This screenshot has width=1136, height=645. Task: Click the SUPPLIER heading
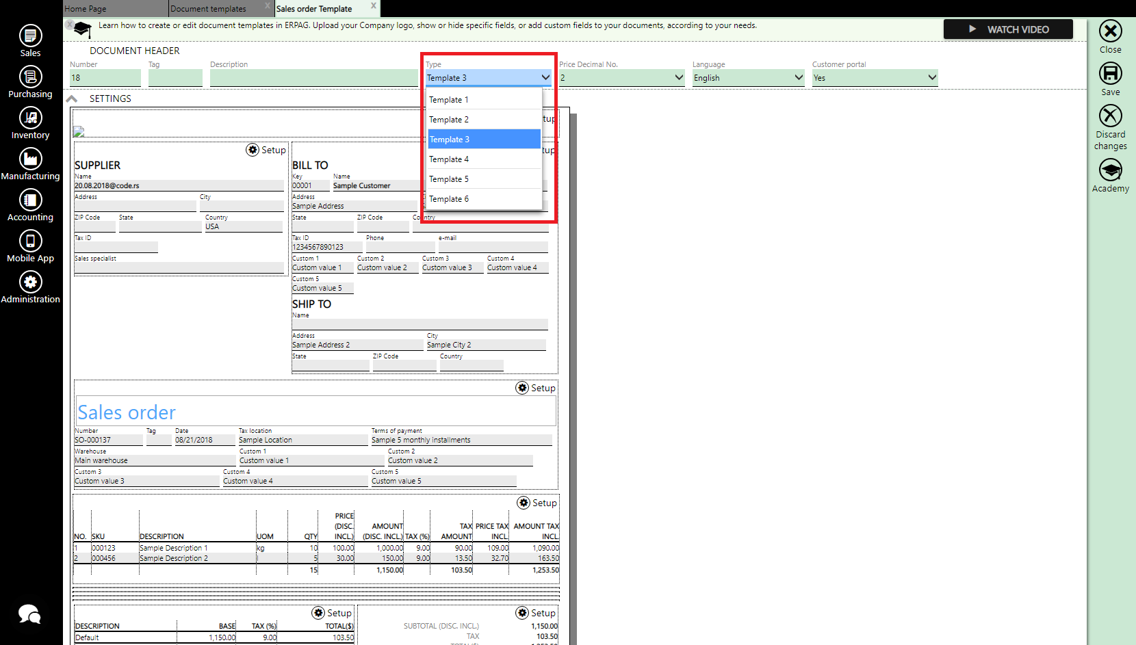pos(97,166)
